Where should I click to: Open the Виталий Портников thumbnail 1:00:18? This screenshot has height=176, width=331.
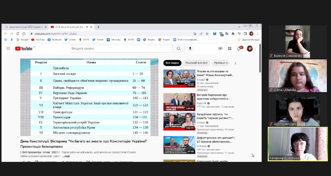pos(179,102)
